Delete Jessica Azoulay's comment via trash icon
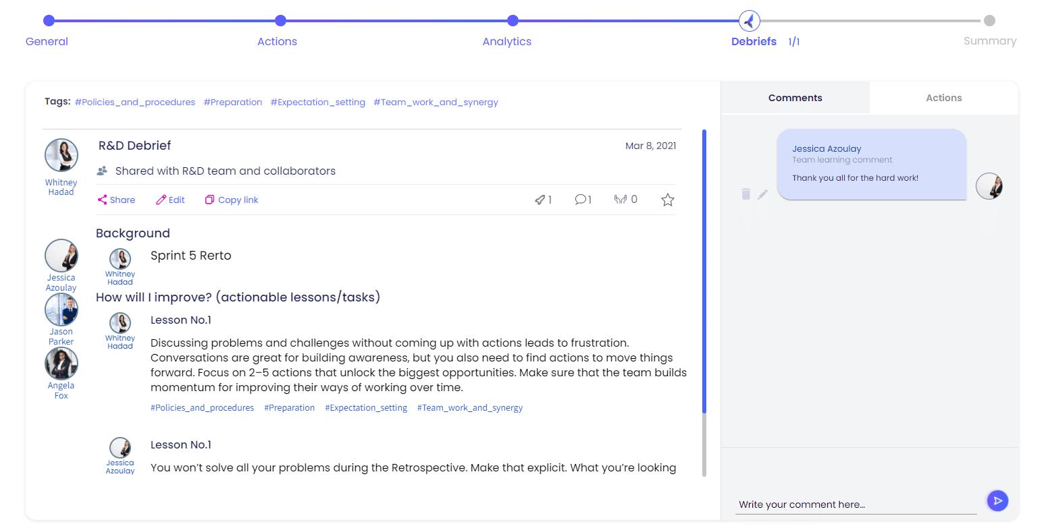Image resolution: width=1048 pixels, height=526 pixels. pyautogui.click(x=746, y=194)
